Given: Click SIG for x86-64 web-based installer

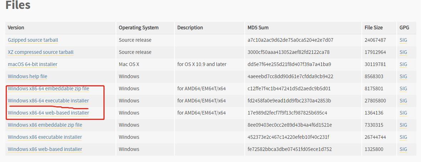Looking at the screenshot, I should click(x=403, y=113).
